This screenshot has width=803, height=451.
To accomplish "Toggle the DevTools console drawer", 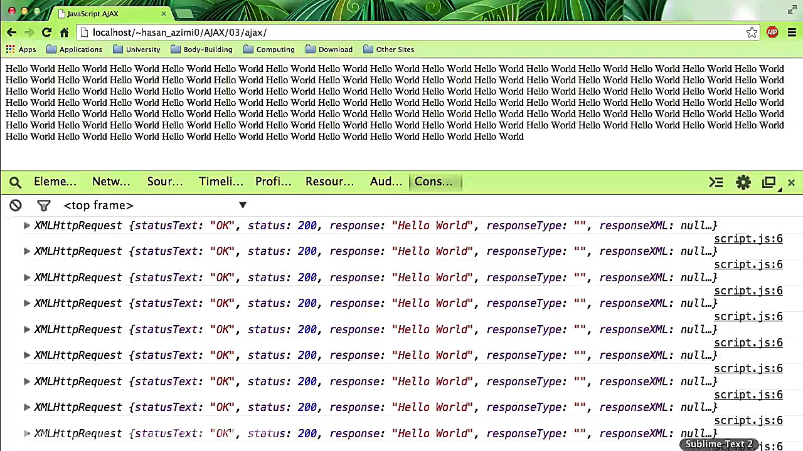I will [x=716, y=182].
